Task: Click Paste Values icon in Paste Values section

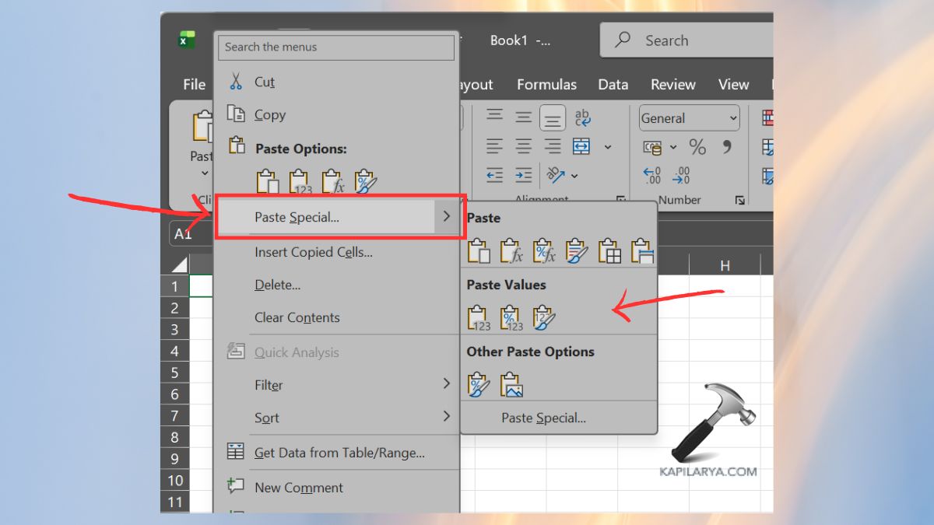Action: coord(479,318)
